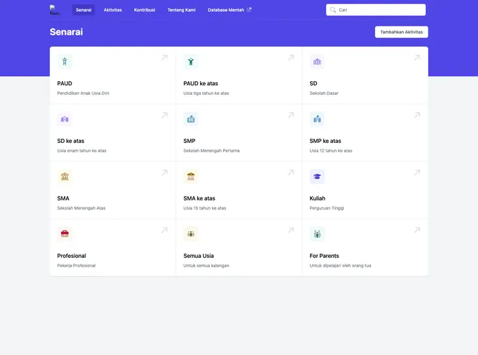
Task: Click the Tambahkan Aktivitas button
Action: [402, 32]
